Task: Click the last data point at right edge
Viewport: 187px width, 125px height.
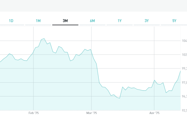Action: click(180, 71)
